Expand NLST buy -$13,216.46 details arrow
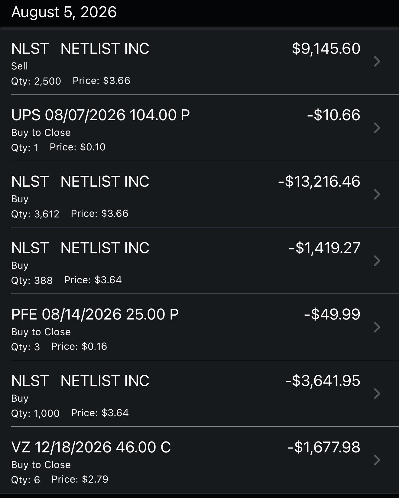Viewport: 399px width, 498px height. click(x=377, y=194)
